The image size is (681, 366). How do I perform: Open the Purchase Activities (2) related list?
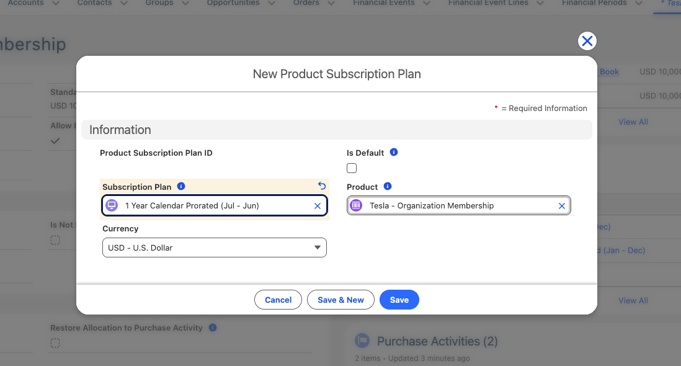tap(437, 341)
